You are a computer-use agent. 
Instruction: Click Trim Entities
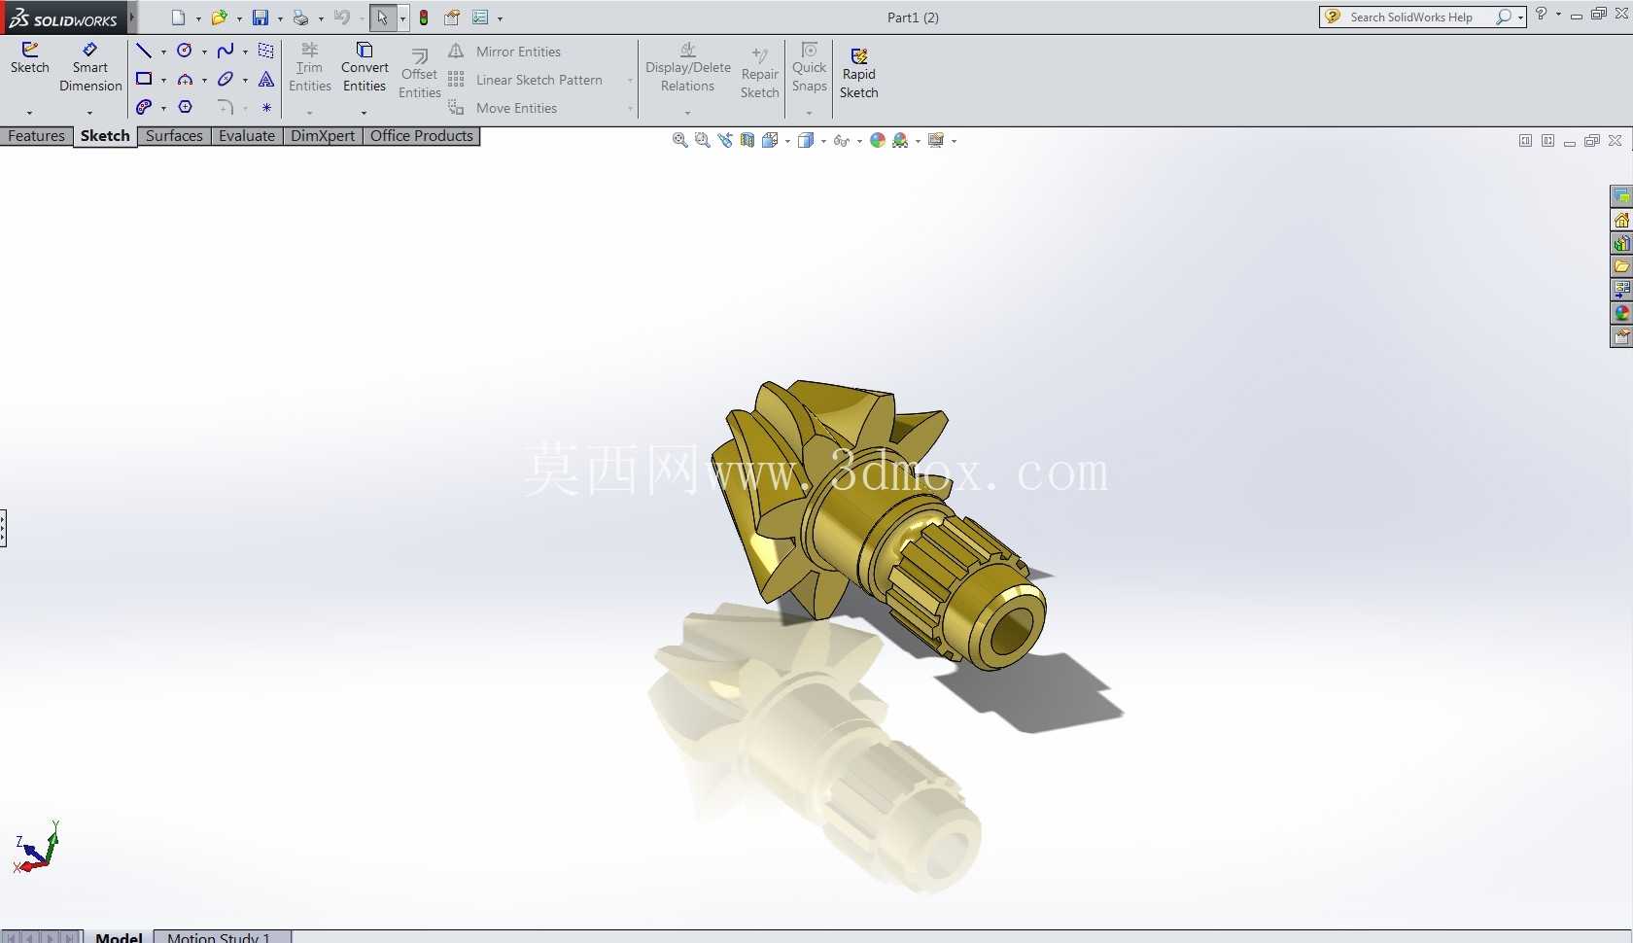click(310, 68)
